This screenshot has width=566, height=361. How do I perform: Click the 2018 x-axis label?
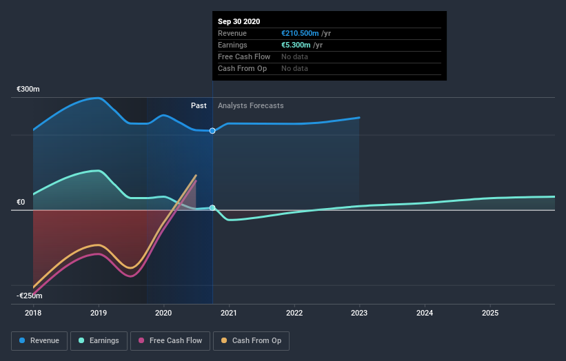point(33,313)
